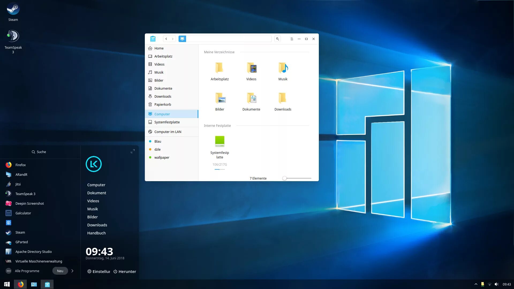This screenshot has width=514, height=289.
Task: Click the volume icon in system tray
Action: [x=497, y=284]
